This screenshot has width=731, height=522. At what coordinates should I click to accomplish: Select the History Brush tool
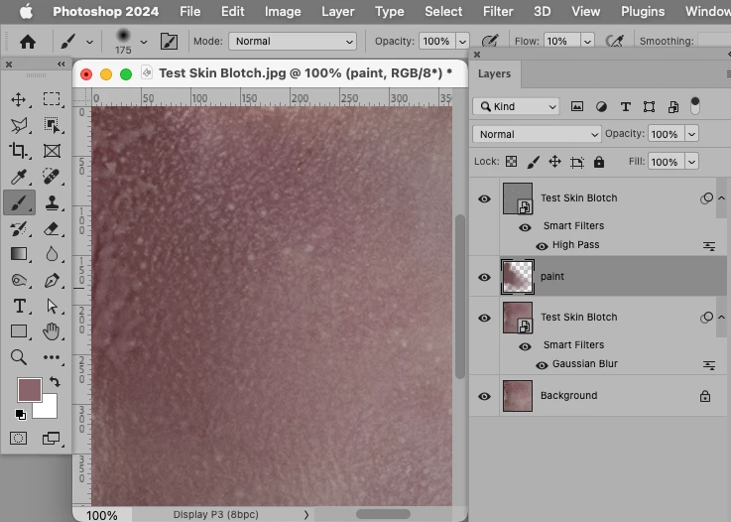tap(19, 228)
